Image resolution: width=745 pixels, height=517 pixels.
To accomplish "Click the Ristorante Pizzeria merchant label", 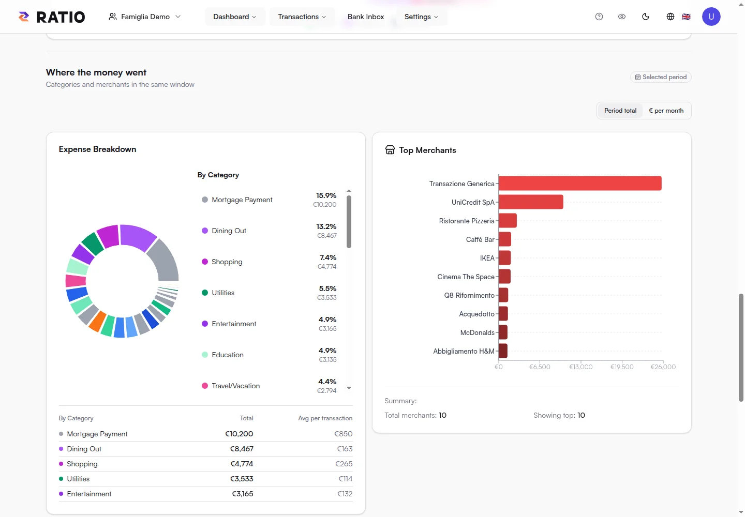I will [x=467, y=221].
